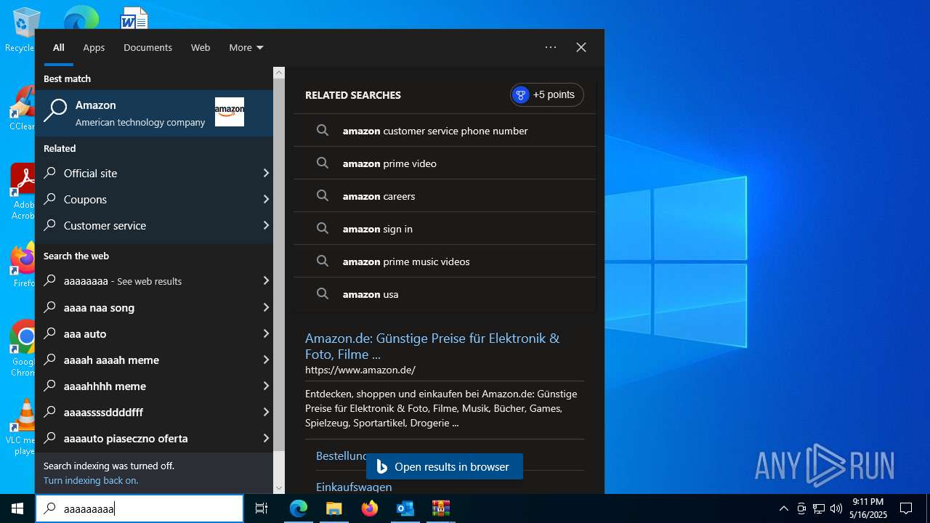Click the search text box in taskbar
The image size is (930, 523).
[139, 508]
